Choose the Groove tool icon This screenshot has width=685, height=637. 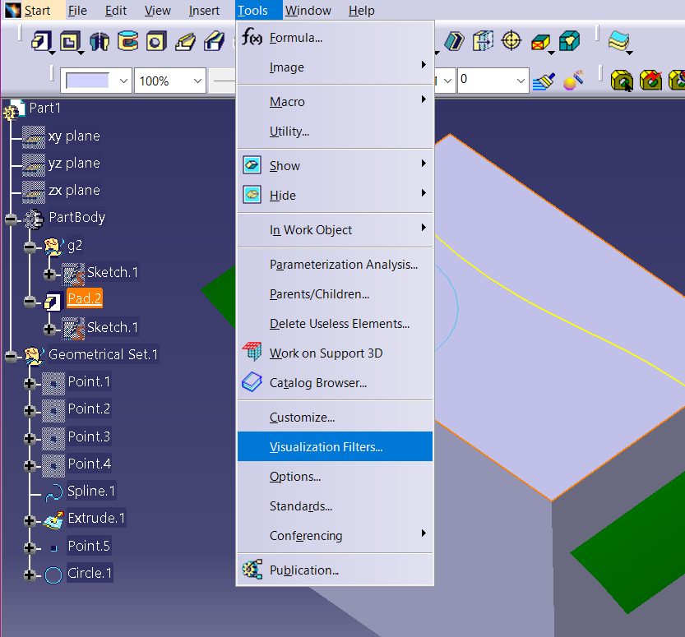[x=128, y=40]
